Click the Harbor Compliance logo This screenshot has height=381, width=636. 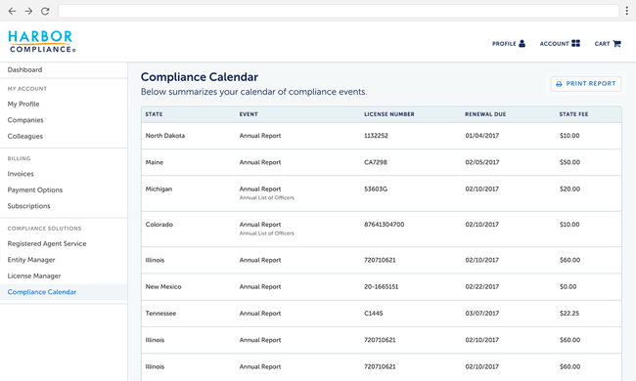click(x=41, y=41)
